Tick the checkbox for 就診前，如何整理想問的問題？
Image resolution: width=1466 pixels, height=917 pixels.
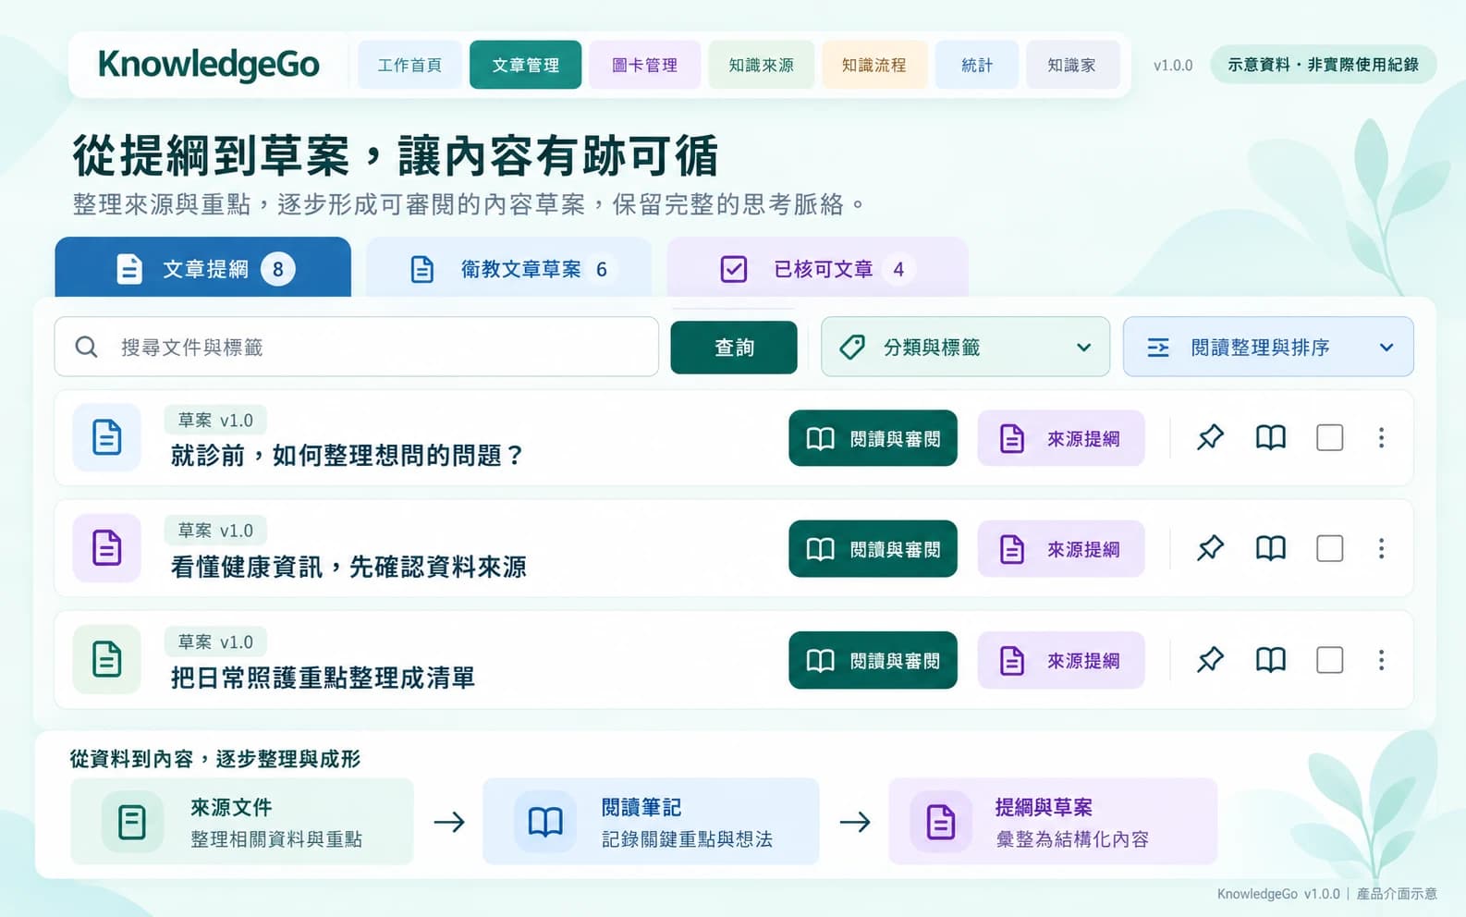tap(1329, 437)
